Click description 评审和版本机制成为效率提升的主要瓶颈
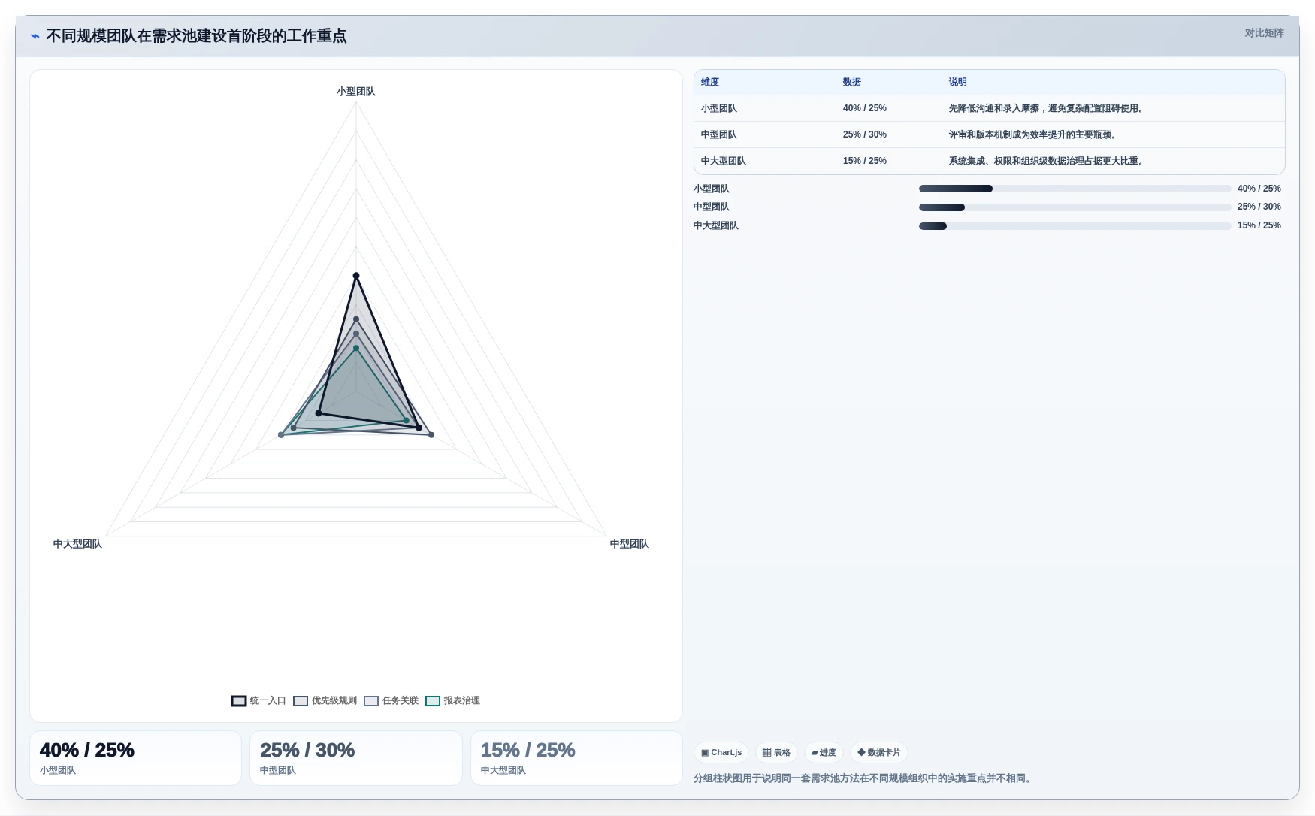 1034,134
